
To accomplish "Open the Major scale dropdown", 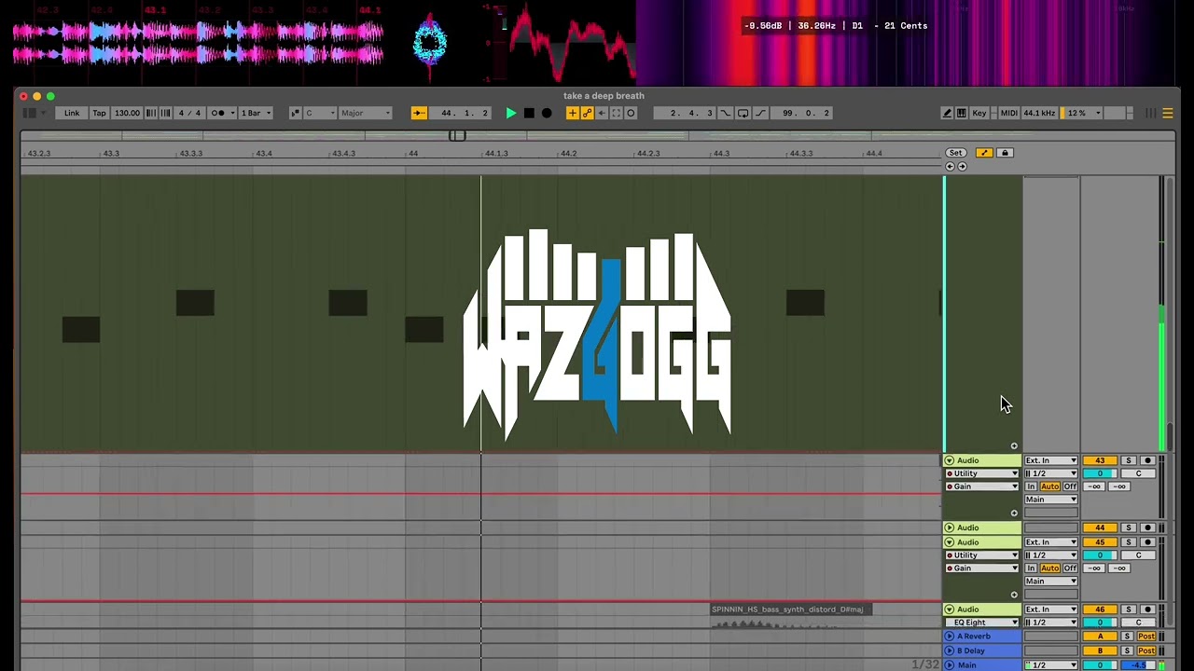I will (366, 113).
